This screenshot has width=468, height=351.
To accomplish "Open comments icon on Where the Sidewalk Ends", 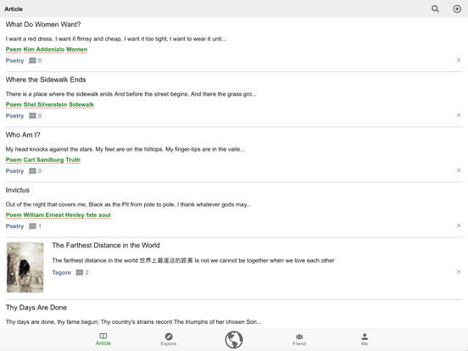I will click(x=32, y=116).
